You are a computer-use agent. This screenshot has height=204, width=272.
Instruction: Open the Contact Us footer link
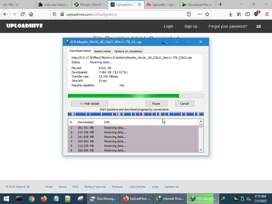pyautogui.click(x=172, y=187)
